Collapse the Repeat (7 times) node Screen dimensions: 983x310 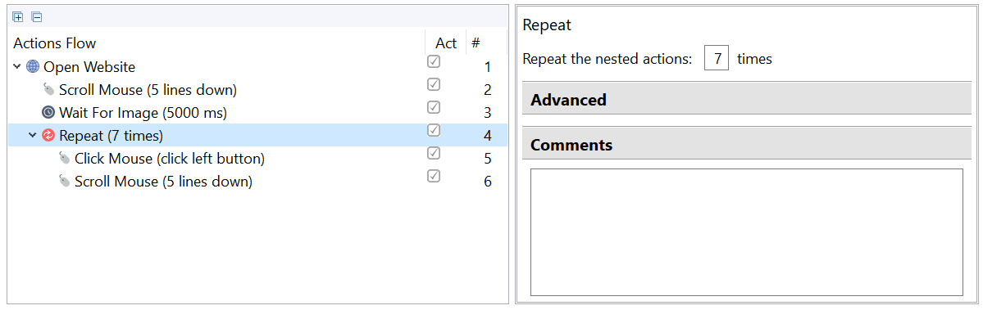tap(33, 136)
